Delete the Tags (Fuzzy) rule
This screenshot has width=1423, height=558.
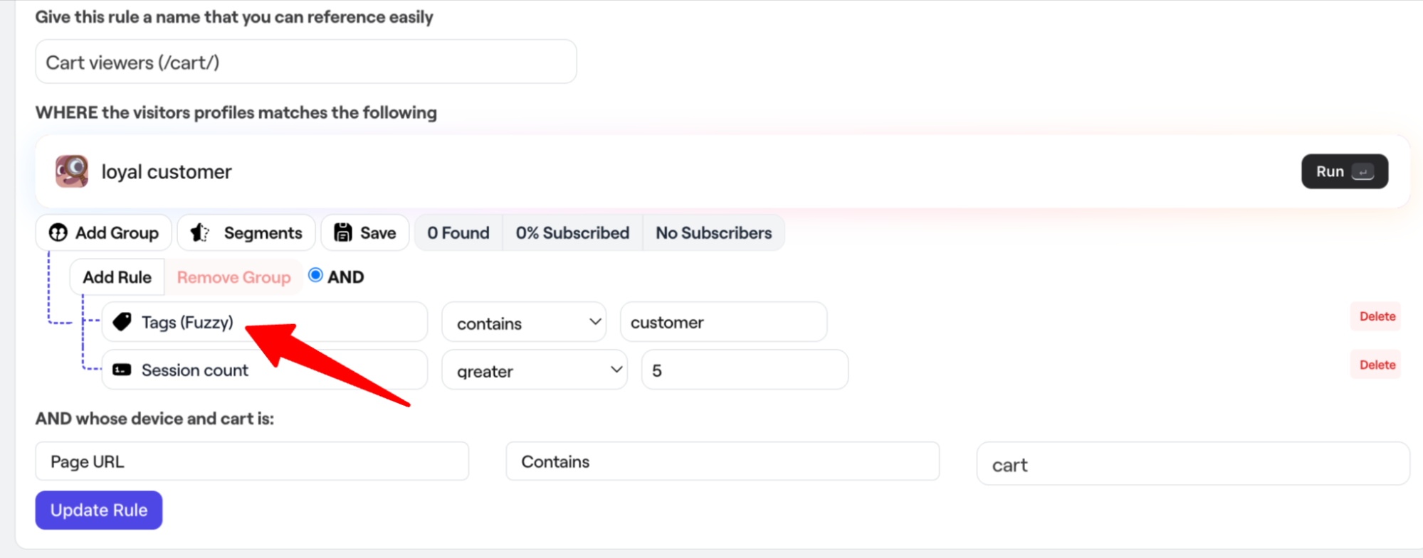[x=1377, y=316]
